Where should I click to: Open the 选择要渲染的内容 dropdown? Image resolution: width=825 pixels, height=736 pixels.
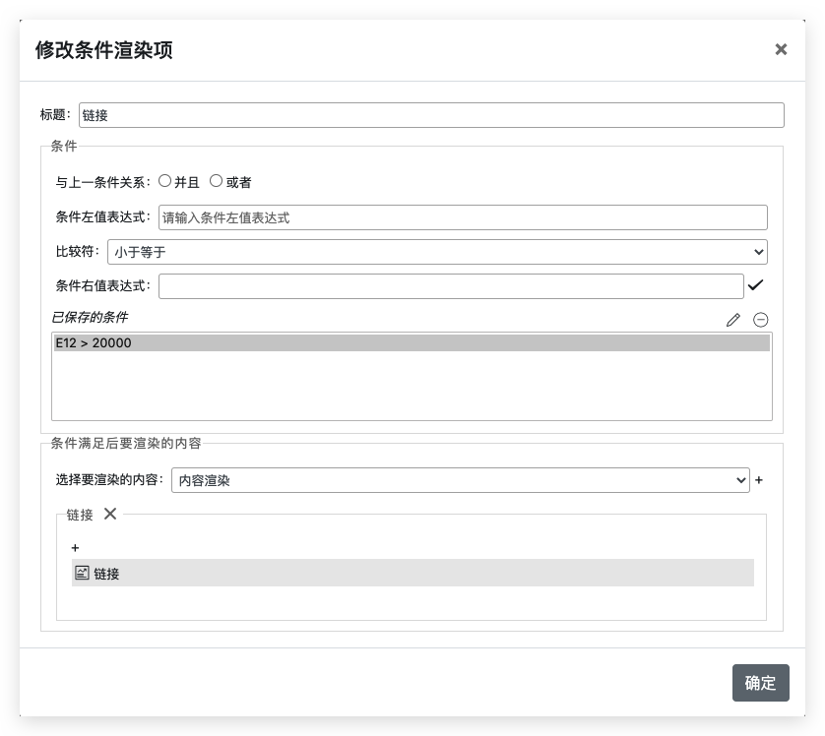(x=461, y=480)
